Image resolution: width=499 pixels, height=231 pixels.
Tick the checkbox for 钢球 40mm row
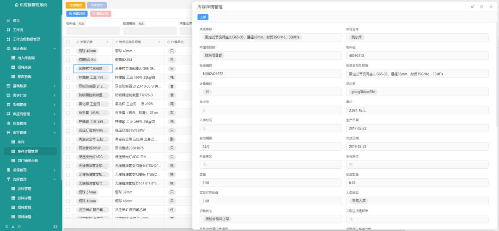(68, 51)
